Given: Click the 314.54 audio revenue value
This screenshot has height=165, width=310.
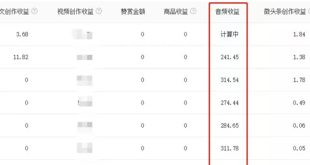Looking at the screenshot, I should point(230,80).
